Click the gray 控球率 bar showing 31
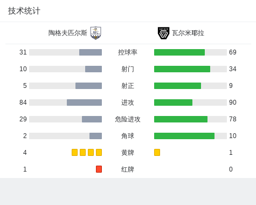Screen dimensions: 256x205 pyautogui.click(x=91, y=52)
